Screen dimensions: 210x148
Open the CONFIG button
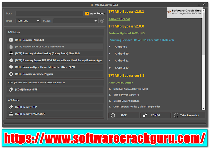pos(155,115)
